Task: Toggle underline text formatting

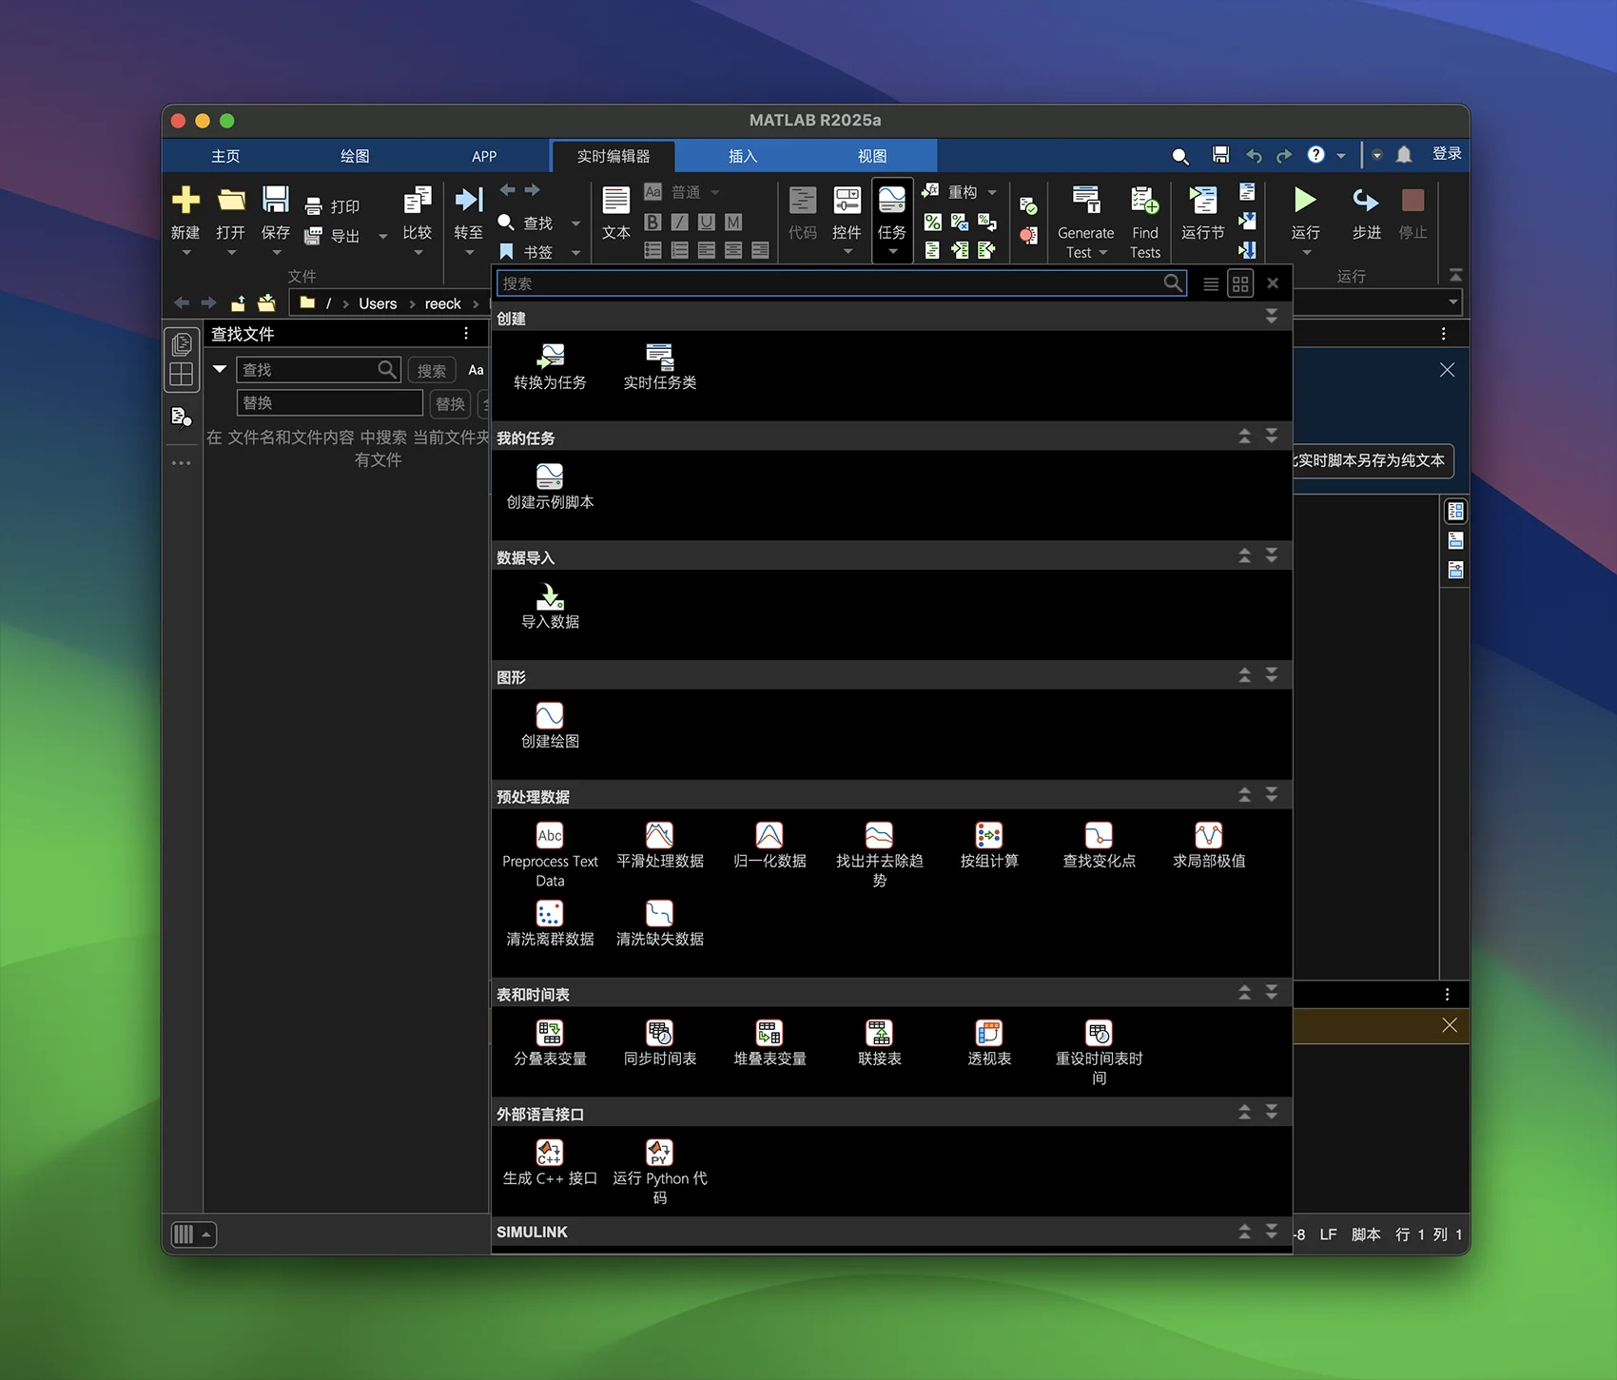Action: point(706,222)
